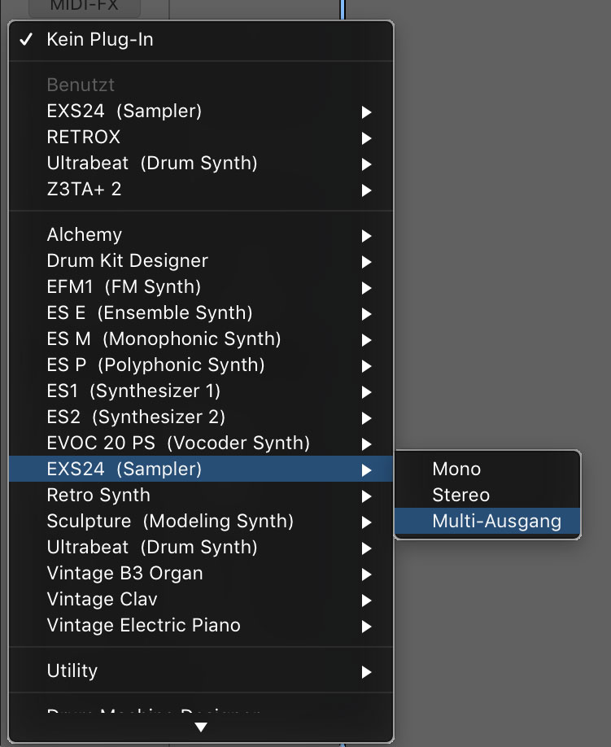Select Multi-Ausgang from the EXS24 submenu

(487, 521)
